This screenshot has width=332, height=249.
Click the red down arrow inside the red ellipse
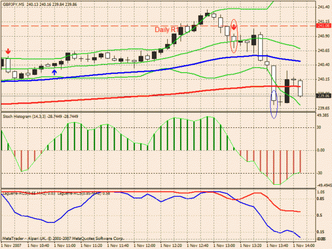click(234, 27)
